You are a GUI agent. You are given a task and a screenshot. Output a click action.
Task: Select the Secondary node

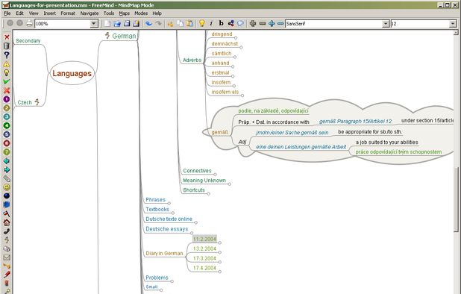[28, 40]
